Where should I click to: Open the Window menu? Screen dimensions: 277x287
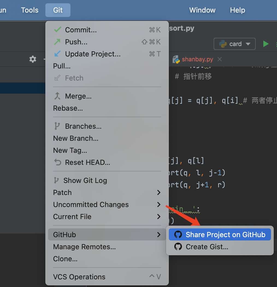point(202,10)
